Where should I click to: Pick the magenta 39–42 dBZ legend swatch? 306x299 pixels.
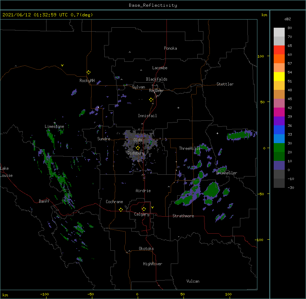click(279, 112)
